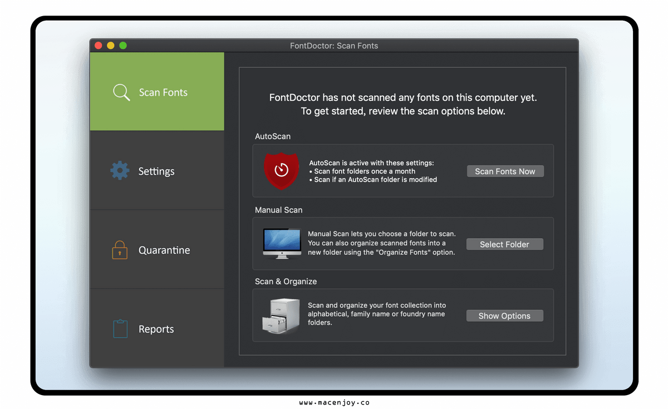The width and height of the screenshot is (668, 409).
Task: Click the 'FontDoctor has not scanned any fonts' message
Action: (403, 104)
